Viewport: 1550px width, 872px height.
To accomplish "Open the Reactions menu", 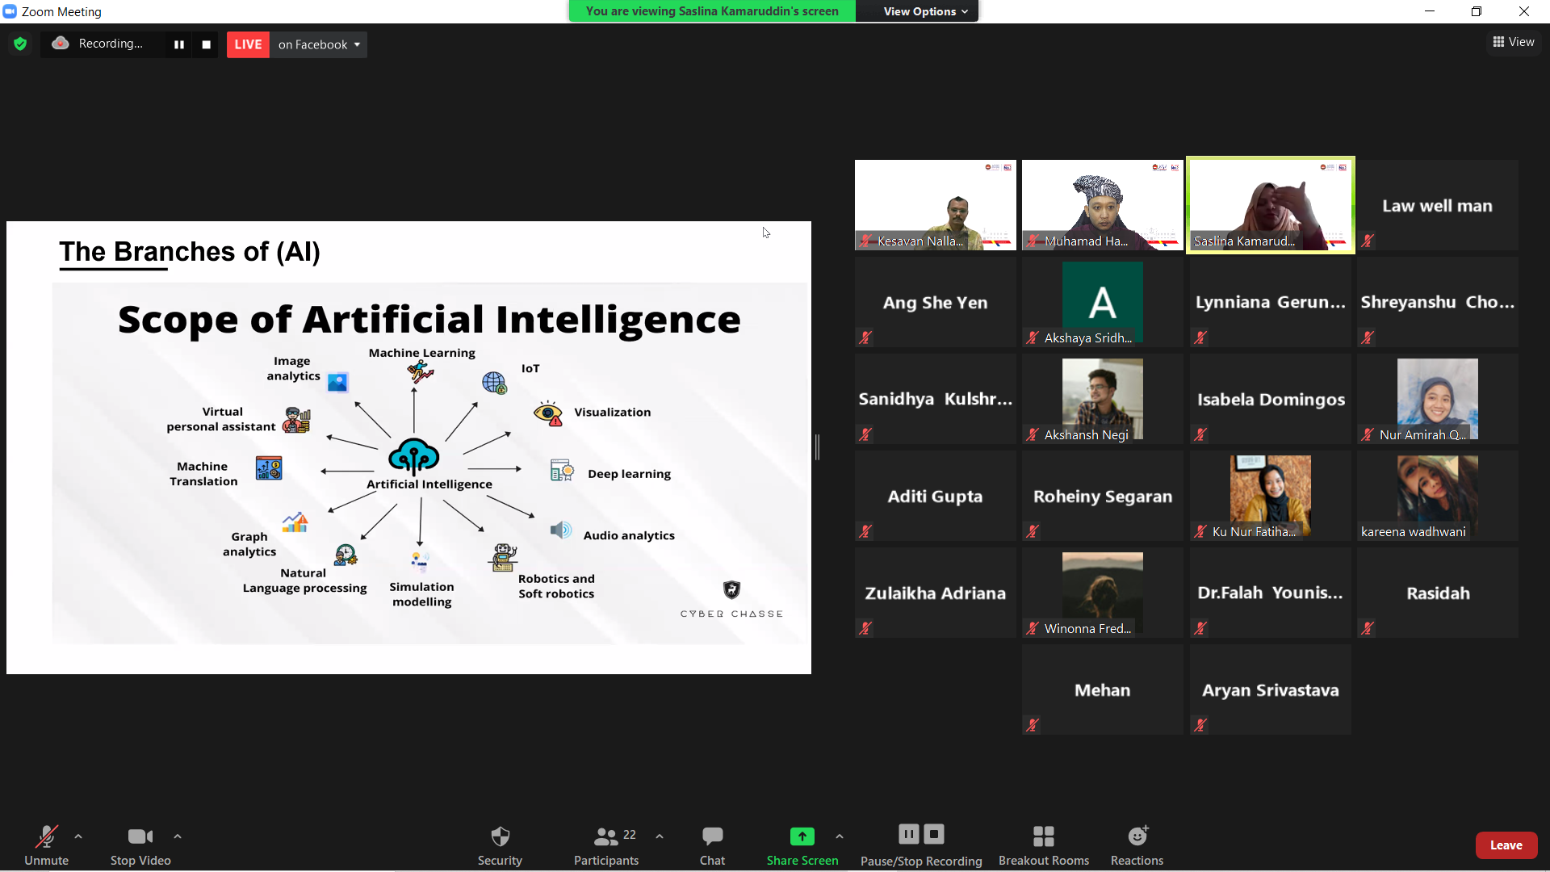I will 1137,845.
